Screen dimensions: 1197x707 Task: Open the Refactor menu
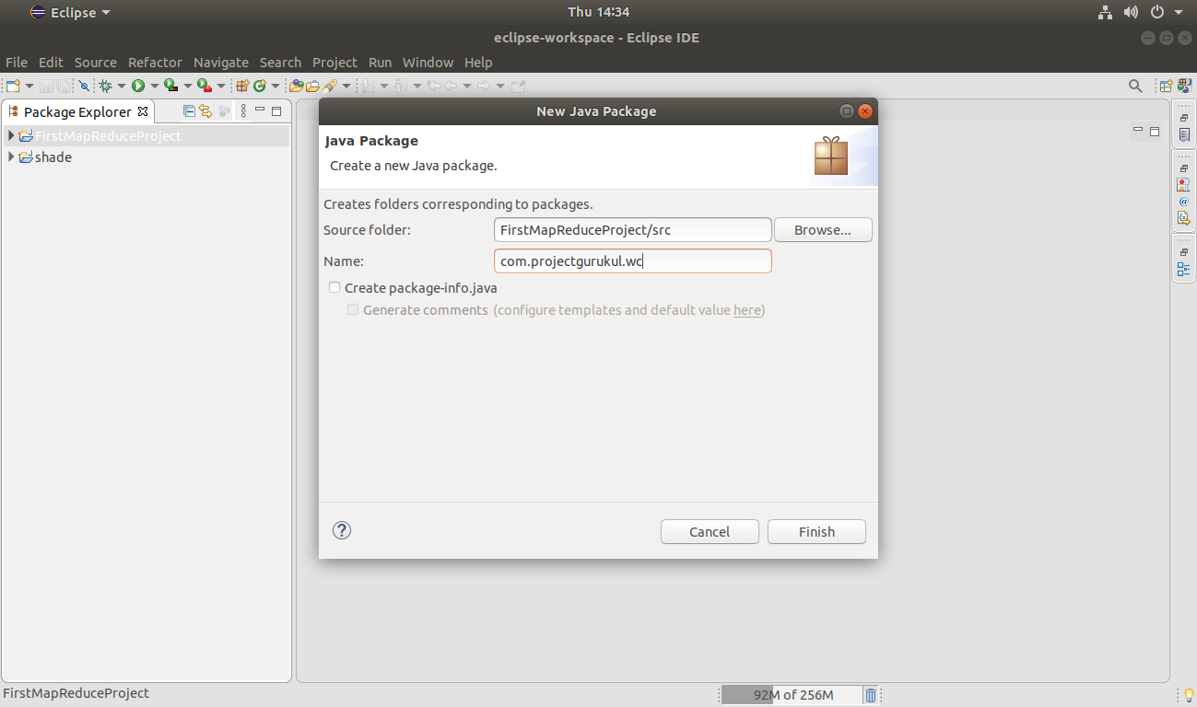click(155, 63)
